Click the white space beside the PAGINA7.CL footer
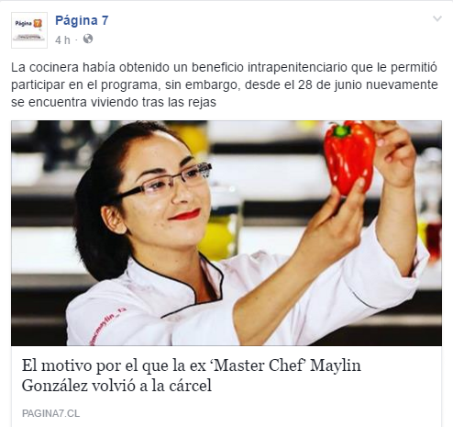 260,413
